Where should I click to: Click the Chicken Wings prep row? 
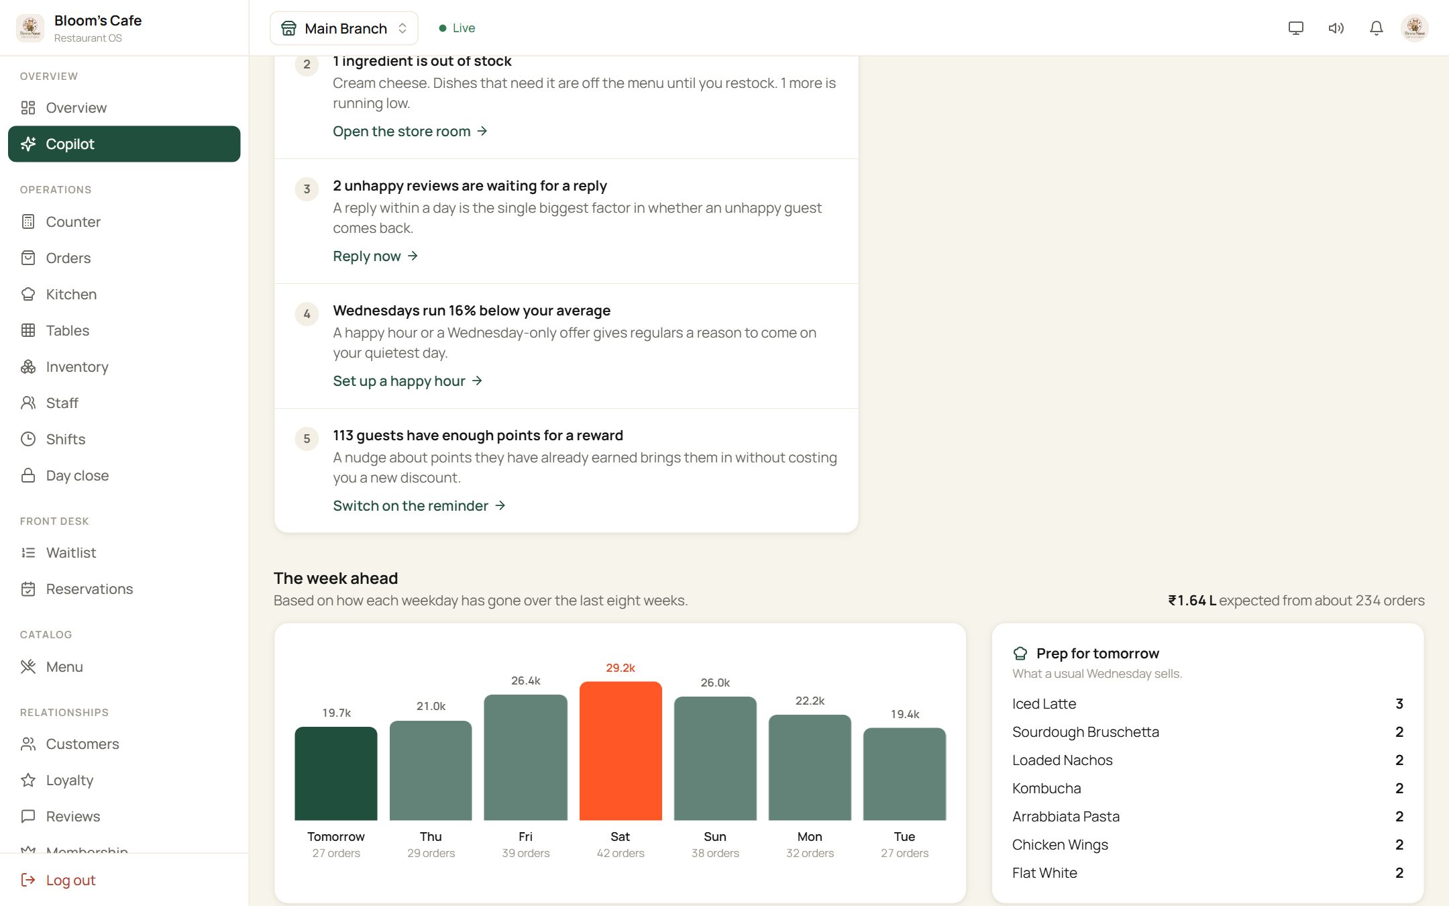tap(1207, 845)
